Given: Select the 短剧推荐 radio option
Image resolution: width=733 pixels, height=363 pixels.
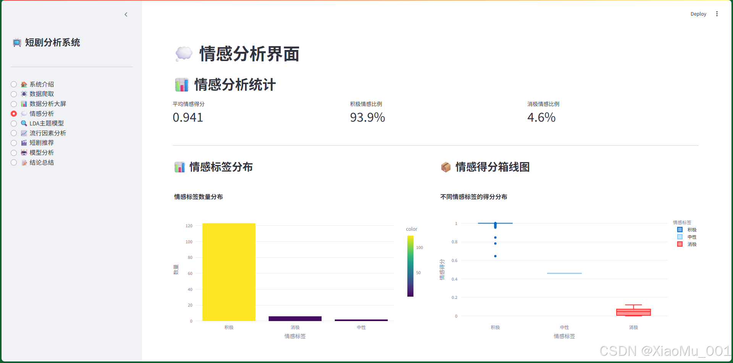Looking at the screenshot, I should [14, 143].
